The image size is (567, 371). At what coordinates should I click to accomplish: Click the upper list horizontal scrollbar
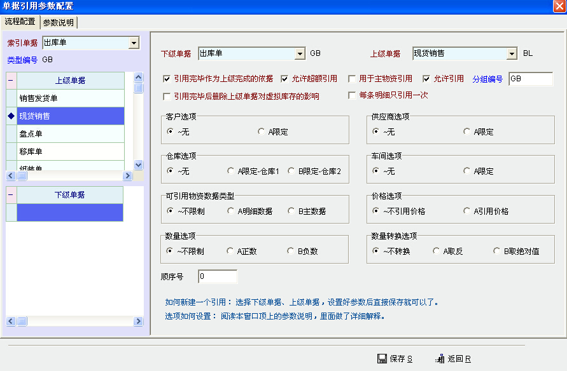[x=70, y=176]
